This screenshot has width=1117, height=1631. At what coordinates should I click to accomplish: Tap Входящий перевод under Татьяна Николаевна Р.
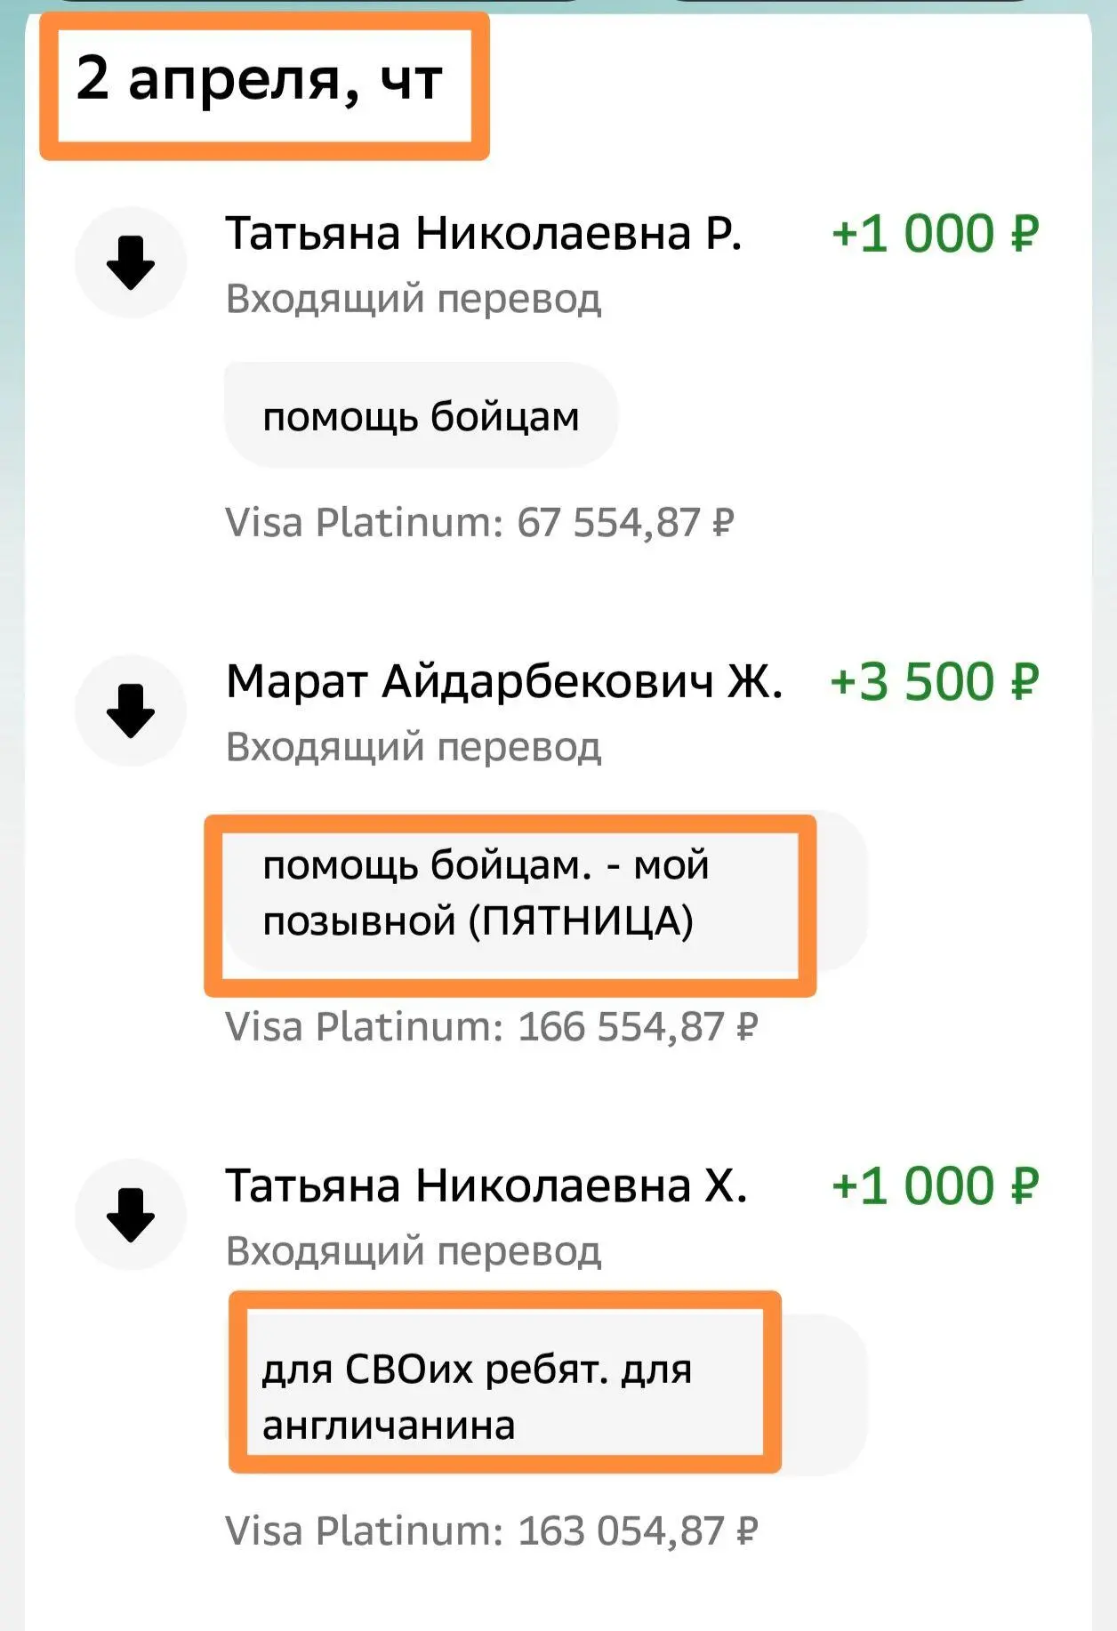(x=414, y=299)
